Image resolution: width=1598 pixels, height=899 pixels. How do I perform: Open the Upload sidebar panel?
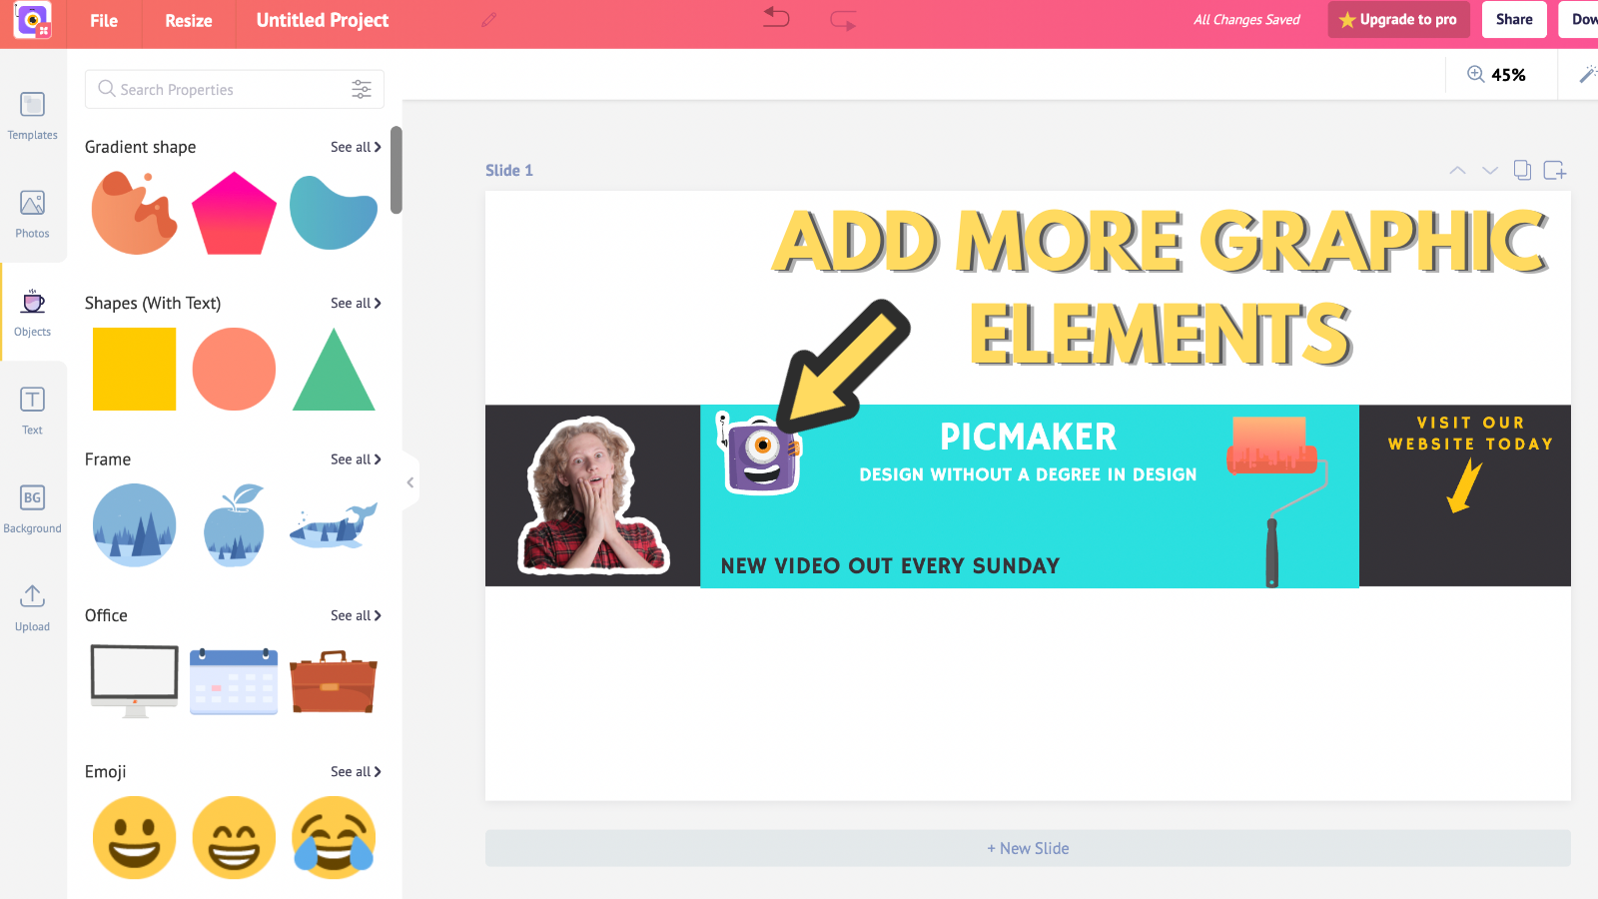(32, 607)
